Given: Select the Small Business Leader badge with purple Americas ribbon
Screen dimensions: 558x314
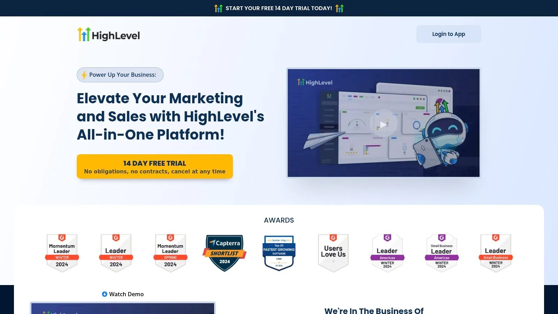Looking at the screenshot, I should pos(442,253).
